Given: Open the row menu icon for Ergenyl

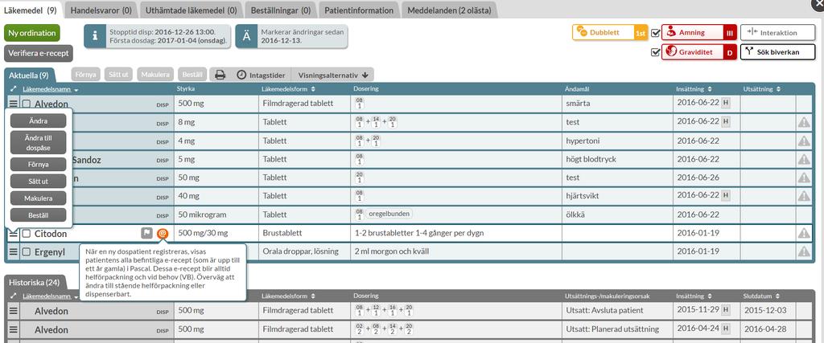Looking at the screenshot, I should [x=13, y=251].
